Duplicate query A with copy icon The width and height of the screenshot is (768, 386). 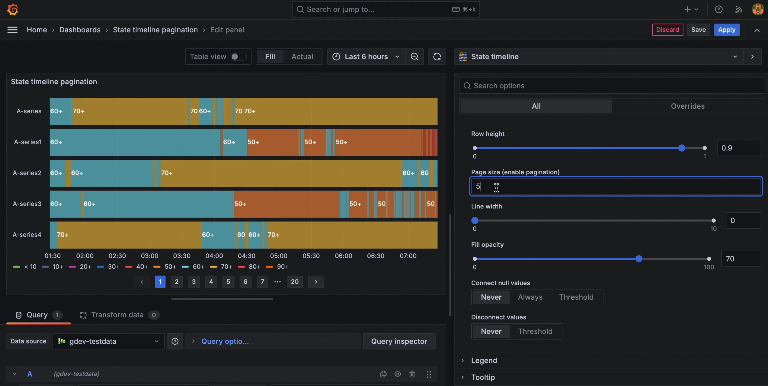point(383,374)
